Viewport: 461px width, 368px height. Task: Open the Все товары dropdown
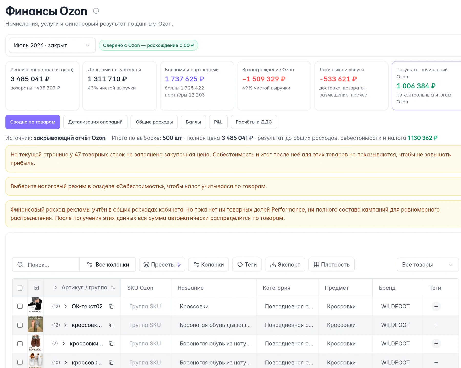[x=428, y=265]
